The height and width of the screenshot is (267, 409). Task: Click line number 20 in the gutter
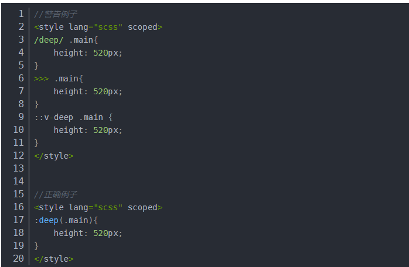point(18,259)
